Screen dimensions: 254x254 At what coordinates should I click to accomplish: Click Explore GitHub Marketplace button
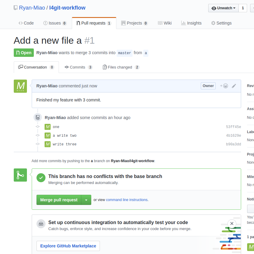coord(68,246)
